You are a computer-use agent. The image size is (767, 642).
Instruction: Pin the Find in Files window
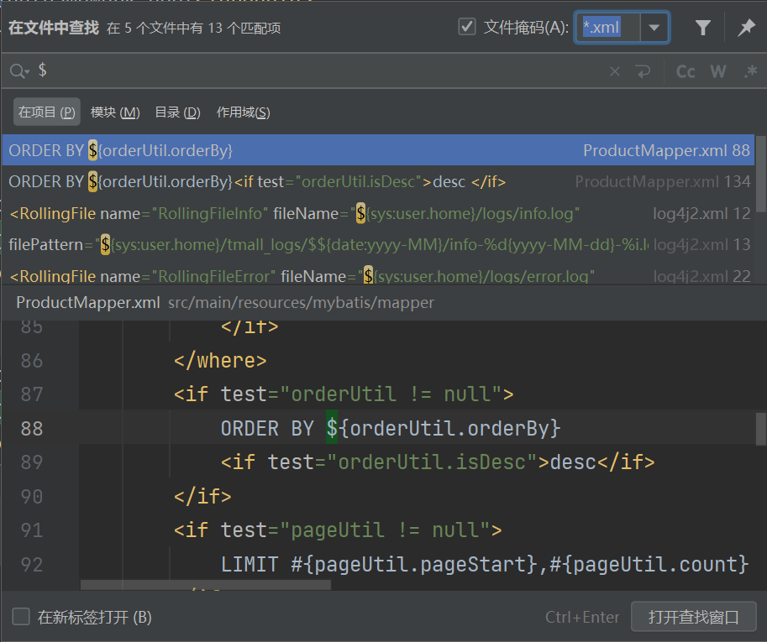click(x=747, y=28)
